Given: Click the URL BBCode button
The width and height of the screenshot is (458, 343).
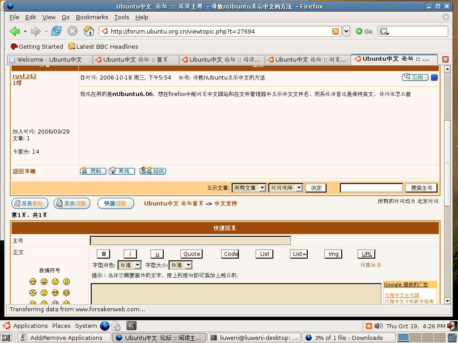Looking at the screenshot, I should click(x=367, y=254).
